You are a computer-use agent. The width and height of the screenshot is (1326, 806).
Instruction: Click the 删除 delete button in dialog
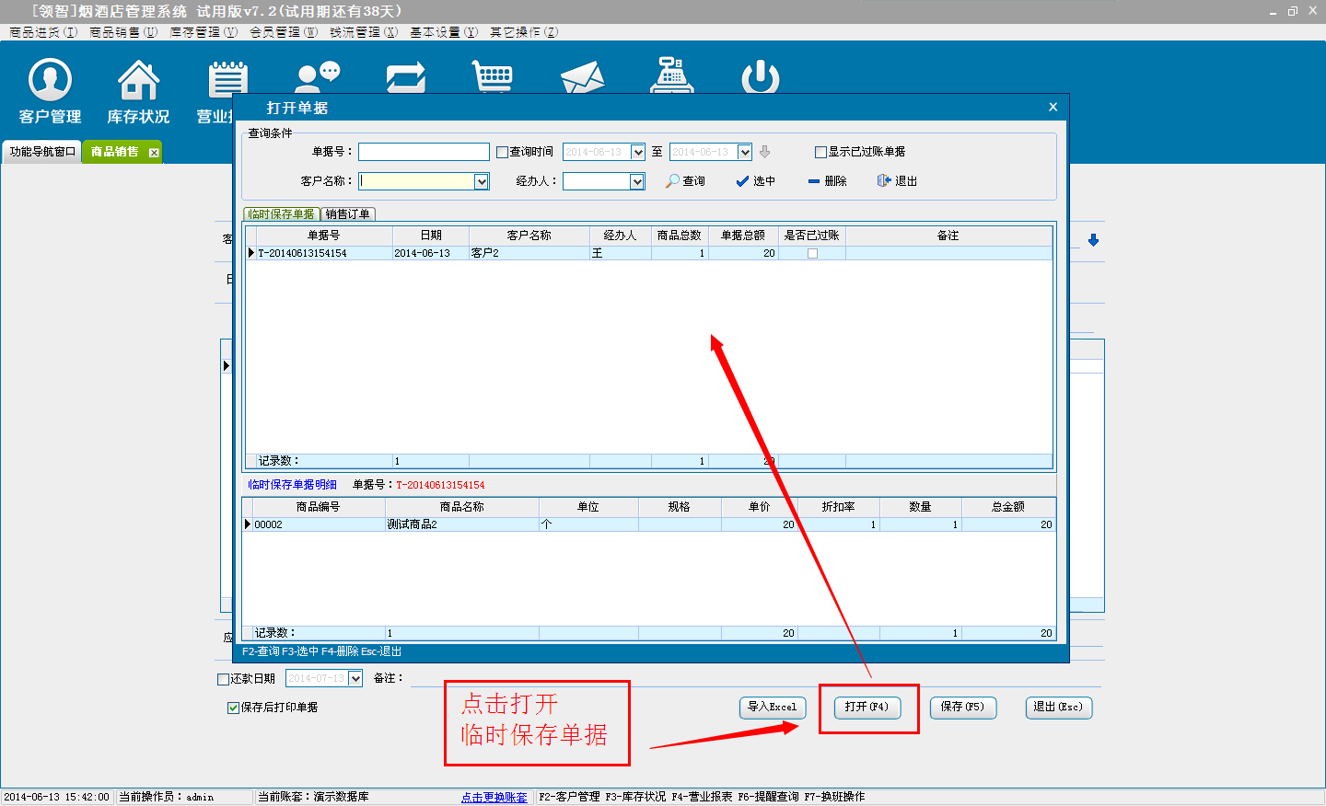pos(827,181)
